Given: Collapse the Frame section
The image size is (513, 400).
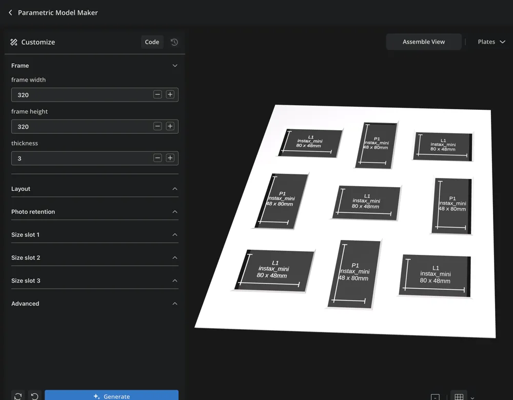Looking at the screenshot, I should click(x=175, y=66).
